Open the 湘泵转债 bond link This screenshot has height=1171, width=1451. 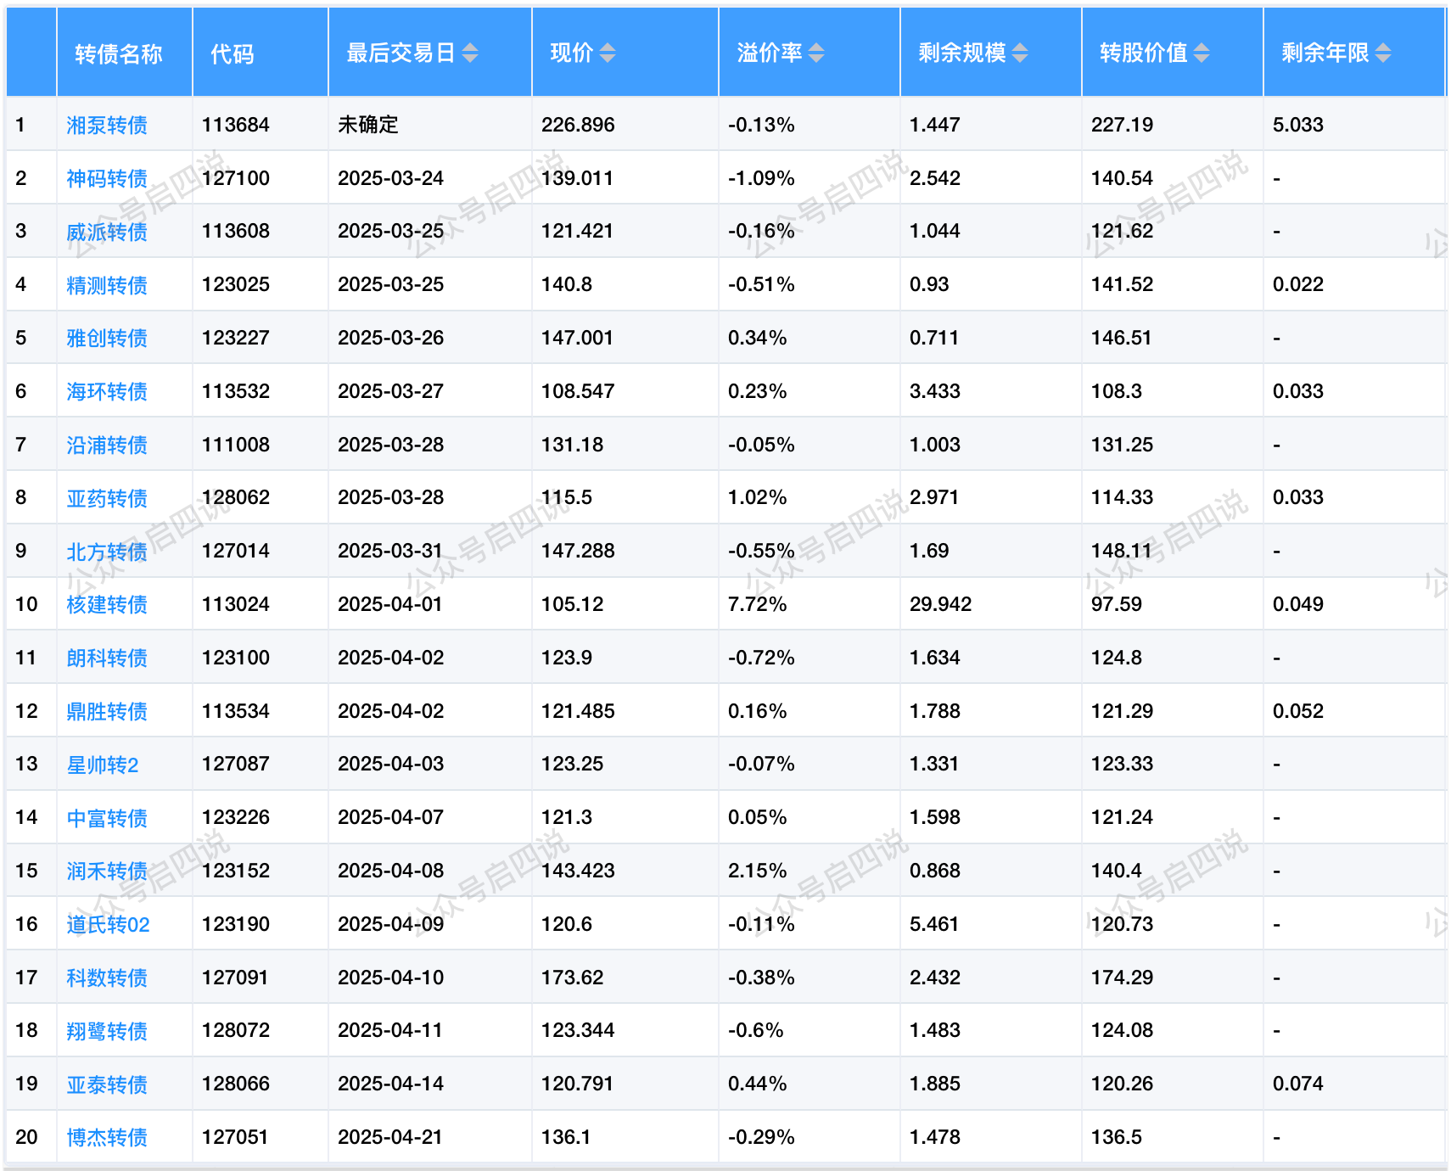(x=107, y=126)
